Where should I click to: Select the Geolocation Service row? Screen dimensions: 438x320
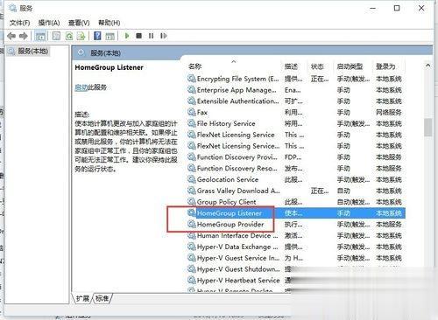[x=296, y=179]
